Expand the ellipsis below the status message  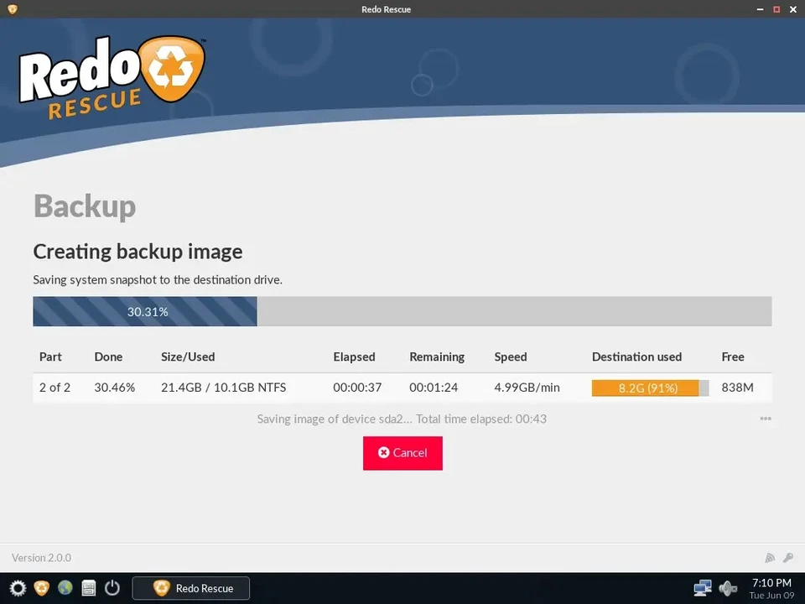(x=766, y=419)
